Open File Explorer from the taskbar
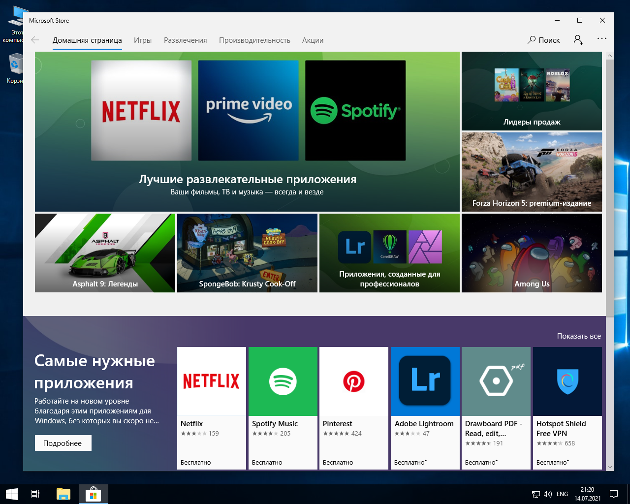Viewport: 630px width, 504px height. (63, 494)
